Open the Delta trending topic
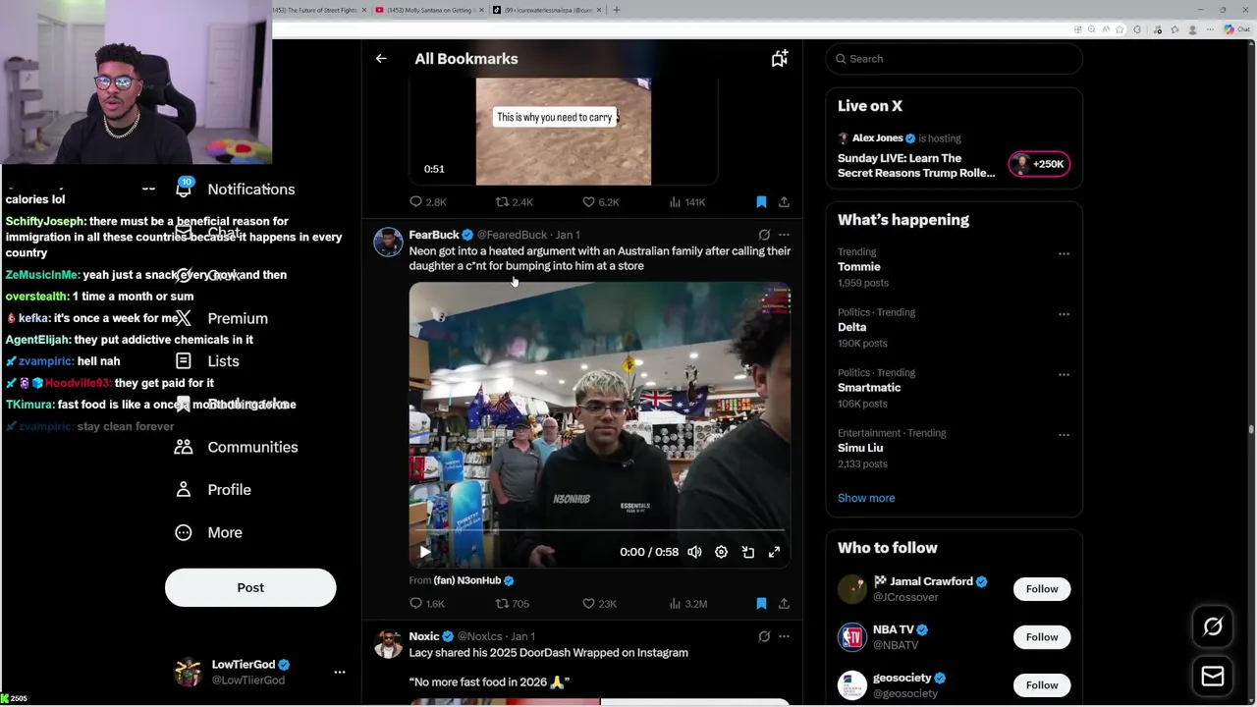The image size is (1257, 707). [x=852, y=327]
